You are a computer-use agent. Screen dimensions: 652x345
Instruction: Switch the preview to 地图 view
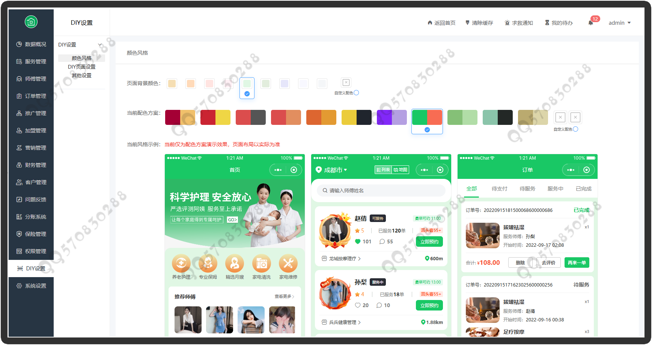click(x=401, y=170)
